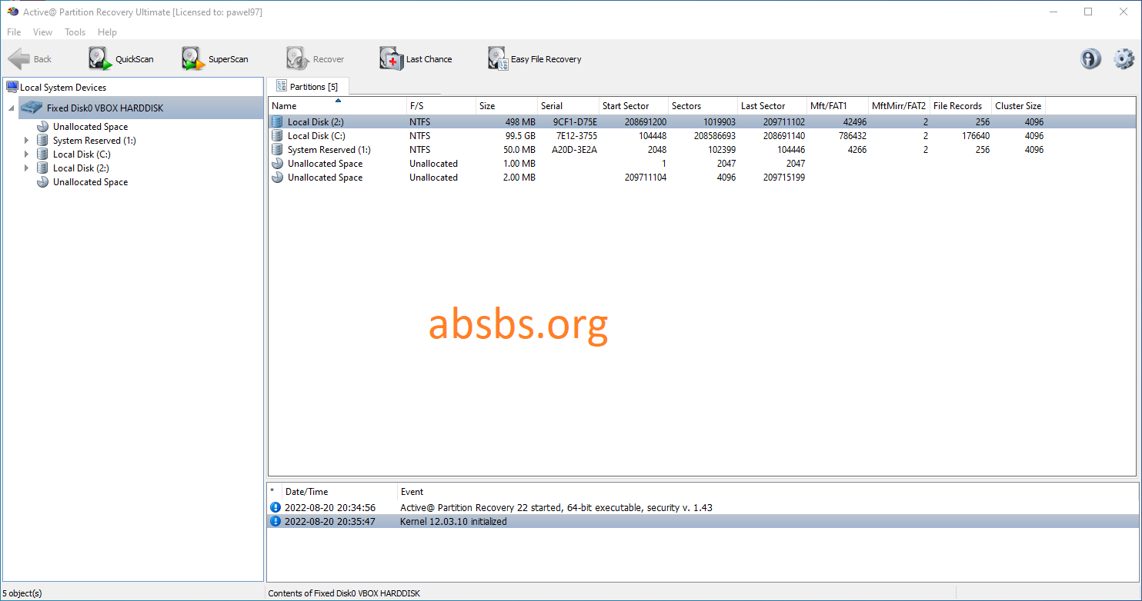
Task: Launch SuperScan from the toolbar
Action: [x=215, y=59]
